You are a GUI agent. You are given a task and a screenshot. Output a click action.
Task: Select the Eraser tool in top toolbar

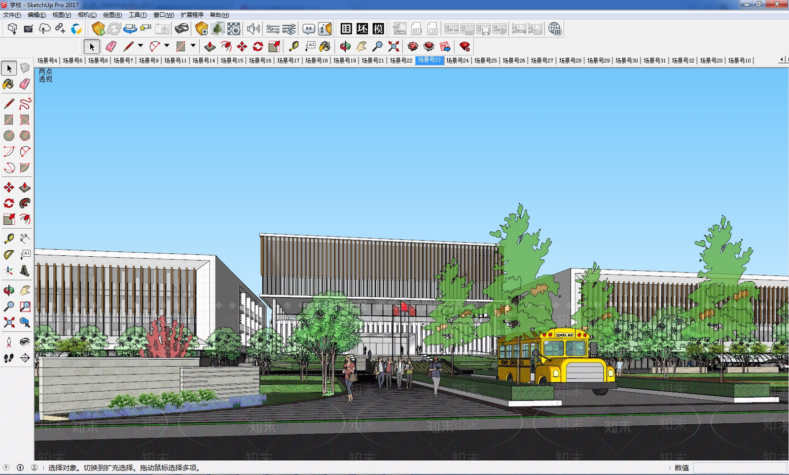click(x=111, y=46)
